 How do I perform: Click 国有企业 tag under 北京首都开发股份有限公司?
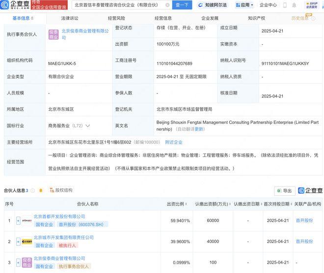pyautogui.click(x=44, y=224)
